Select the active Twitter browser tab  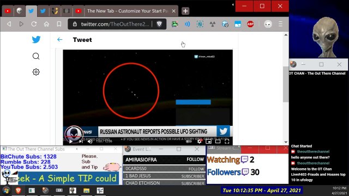click(31, 11)
